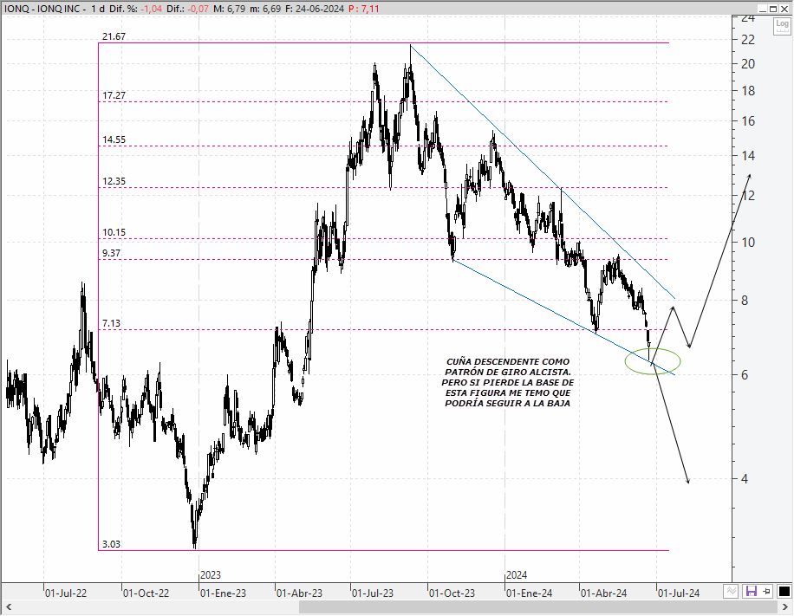Click the 2023 year marker
Image resolution: width=794 pixels, height=616 pixels.
[x=211, y=575]
